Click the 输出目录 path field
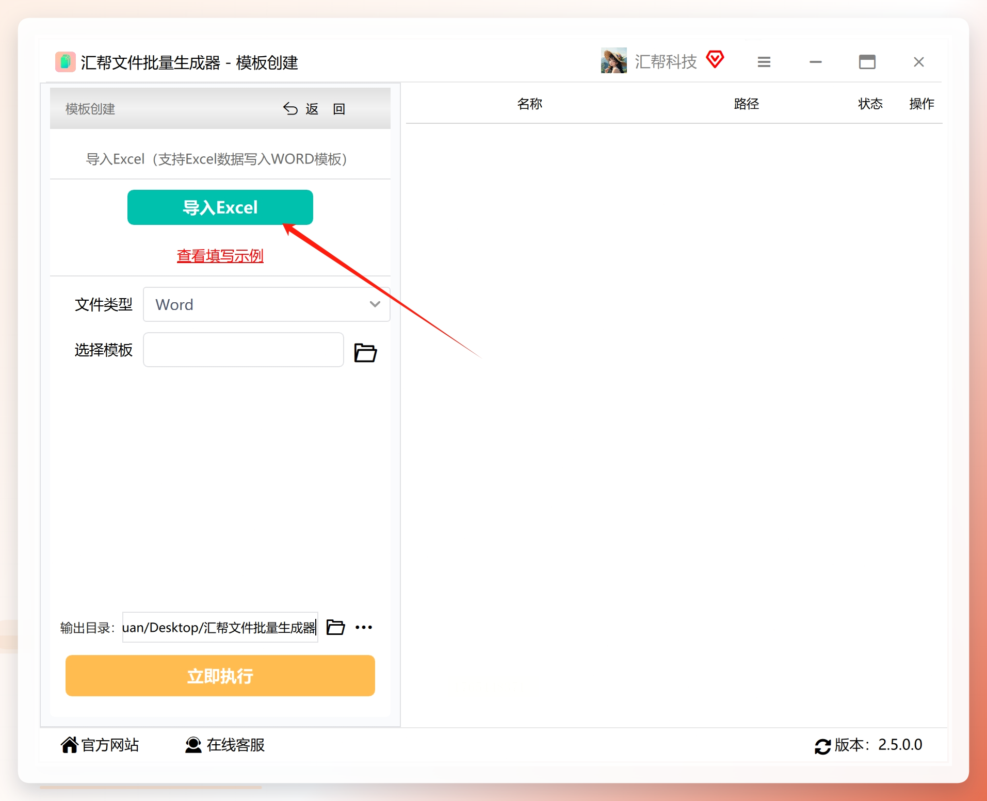987x801 pixels. point(220,627)
